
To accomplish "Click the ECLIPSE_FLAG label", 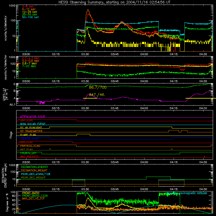I will click(29, 139).
